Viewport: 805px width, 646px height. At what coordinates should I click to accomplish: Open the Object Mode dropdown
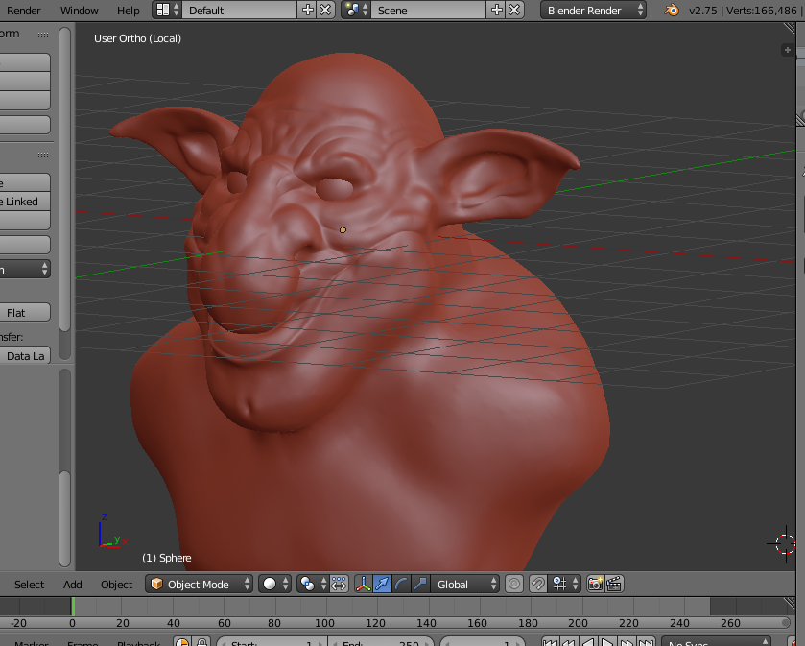tap(200, 584)
